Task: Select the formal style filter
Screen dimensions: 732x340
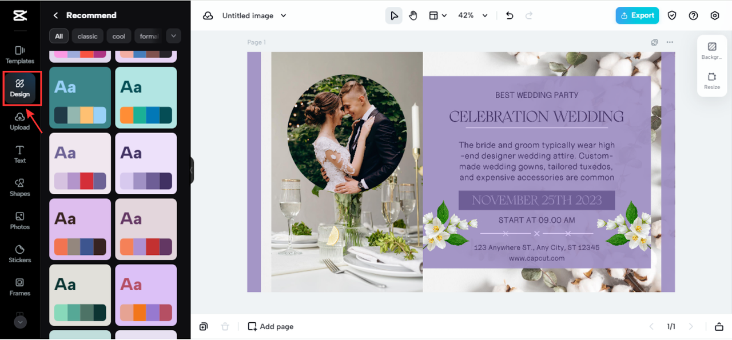Action: (x=149, y=36)
